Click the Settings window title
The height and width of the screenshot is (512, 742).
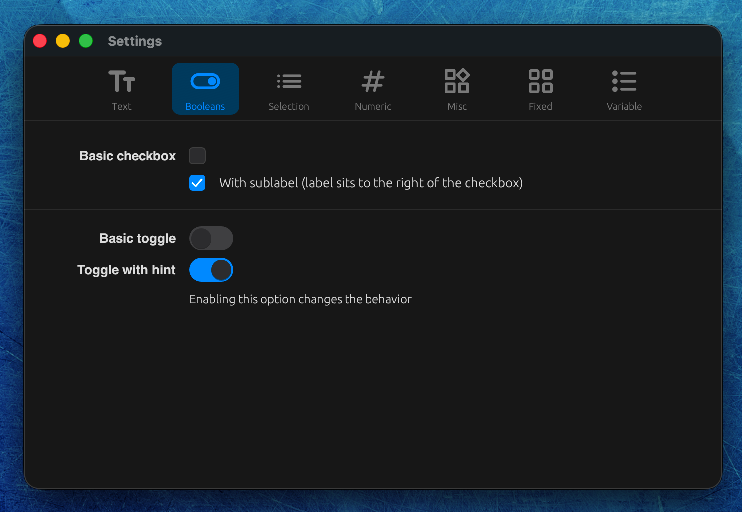pyautogui.click(x=135, y=41)
